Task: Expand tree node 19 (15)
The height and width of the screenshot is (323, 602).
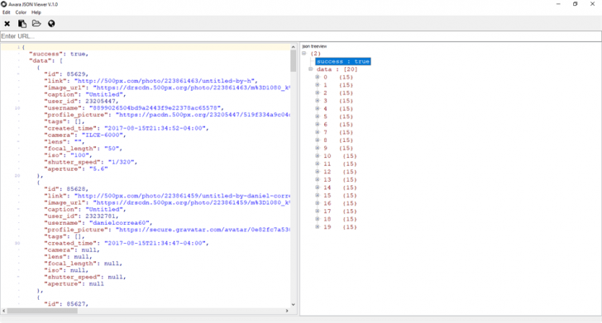Action: pyautogui.click(x=318, y=226)
